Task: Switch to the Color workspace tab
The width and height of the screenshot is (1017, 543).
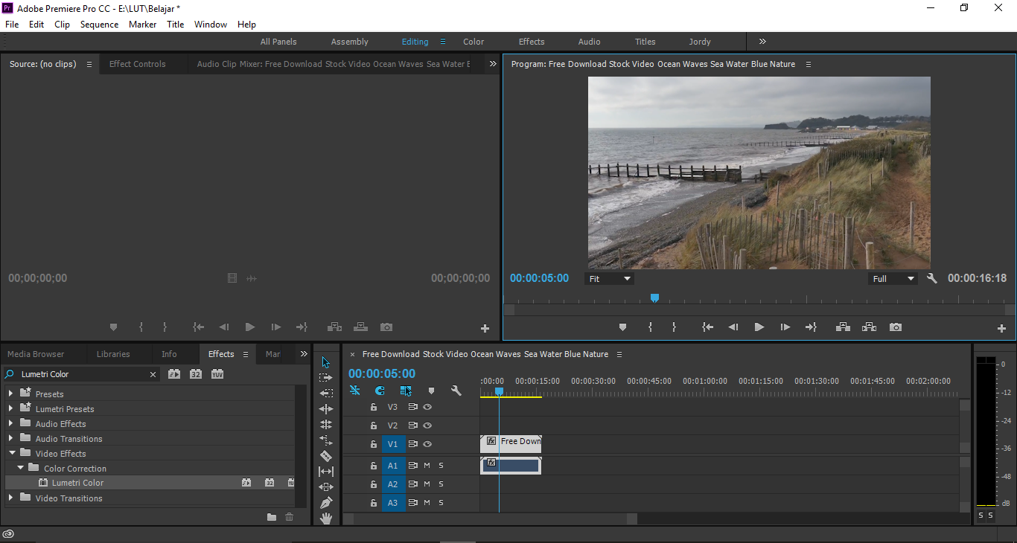Action: tap(474, 42)
